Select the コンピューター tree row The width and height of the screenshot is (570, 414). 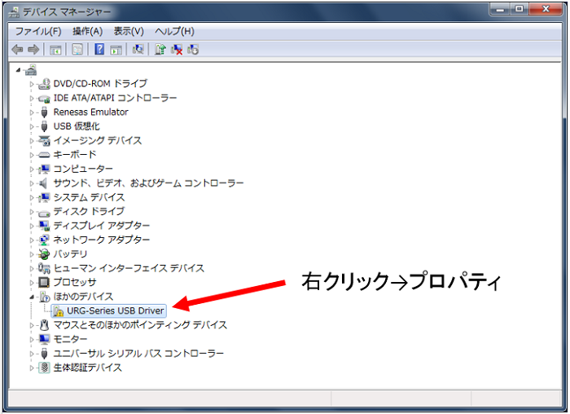click(x=83, y=170)
